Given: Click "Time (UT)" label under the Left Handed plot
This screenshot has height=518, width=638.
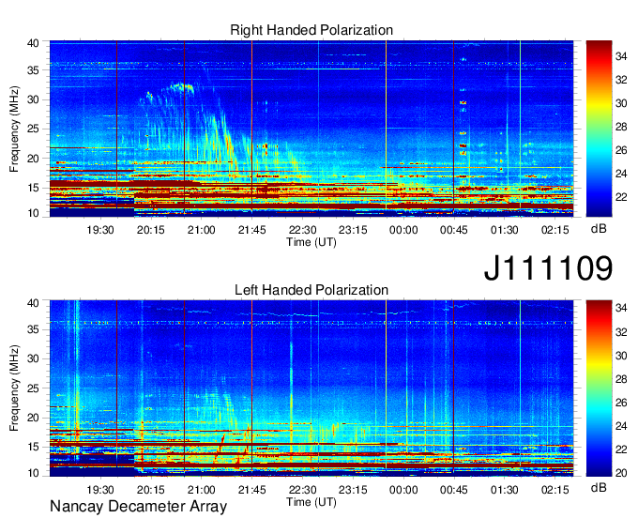Looking at the screenshot, I should click(311, 502).
